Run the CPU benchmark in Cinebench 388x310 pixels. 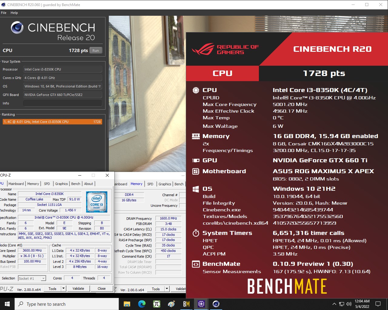(95, 51)
